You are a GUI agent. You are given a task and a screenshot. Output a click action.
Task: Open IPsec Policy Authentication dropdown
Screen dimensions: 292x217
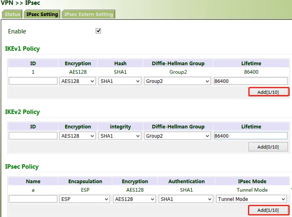(x=186, y=199)
